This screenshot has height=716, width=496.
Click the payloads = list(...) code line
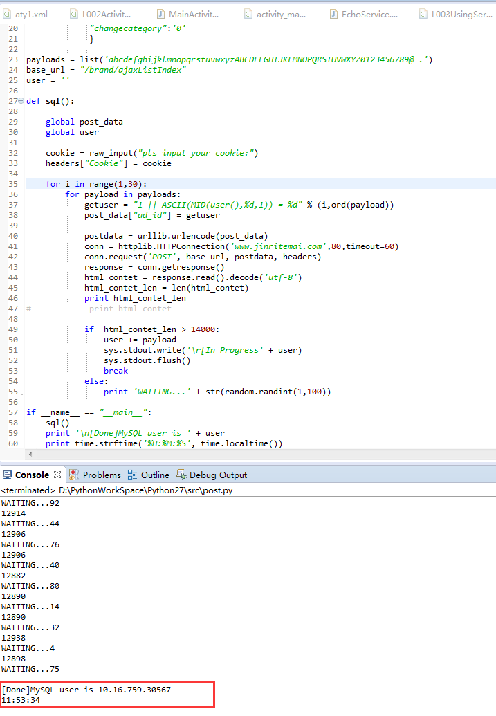[229, 59]
